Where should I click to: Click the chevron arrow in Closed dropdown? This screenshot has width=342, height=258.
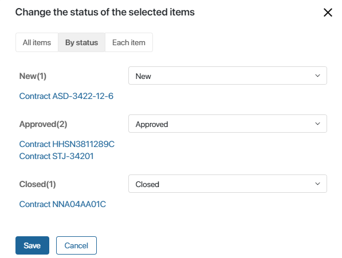coord(317,184)
